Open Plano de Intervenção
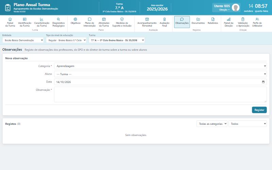Image resolution: width=272 pixels, height=170 pixels. click(x=89, y=22)
